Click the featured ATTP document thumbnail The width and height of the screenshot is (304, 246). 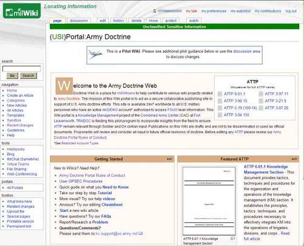[209, 201]
